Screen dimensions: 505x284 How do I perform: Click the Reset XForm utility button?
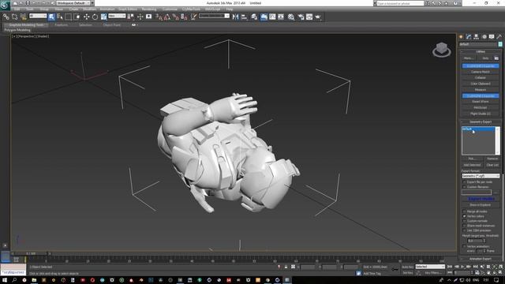pyautogui.click(x=481, y=102)
